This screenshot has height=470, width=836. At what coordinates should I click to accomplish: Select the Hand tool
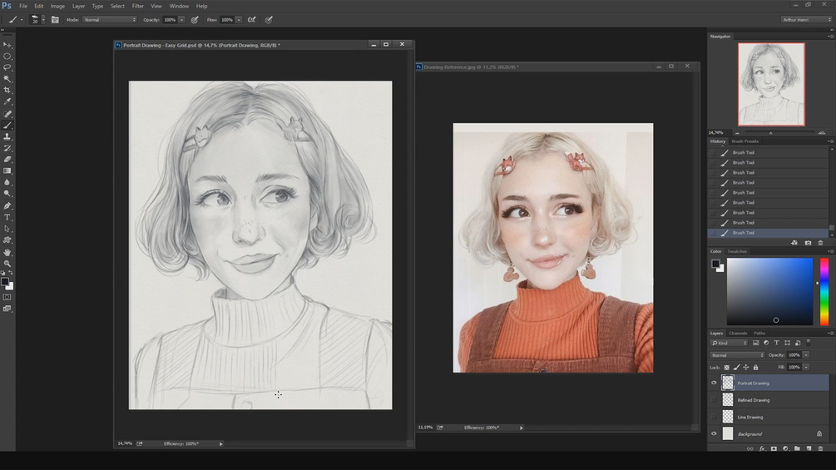7,253
